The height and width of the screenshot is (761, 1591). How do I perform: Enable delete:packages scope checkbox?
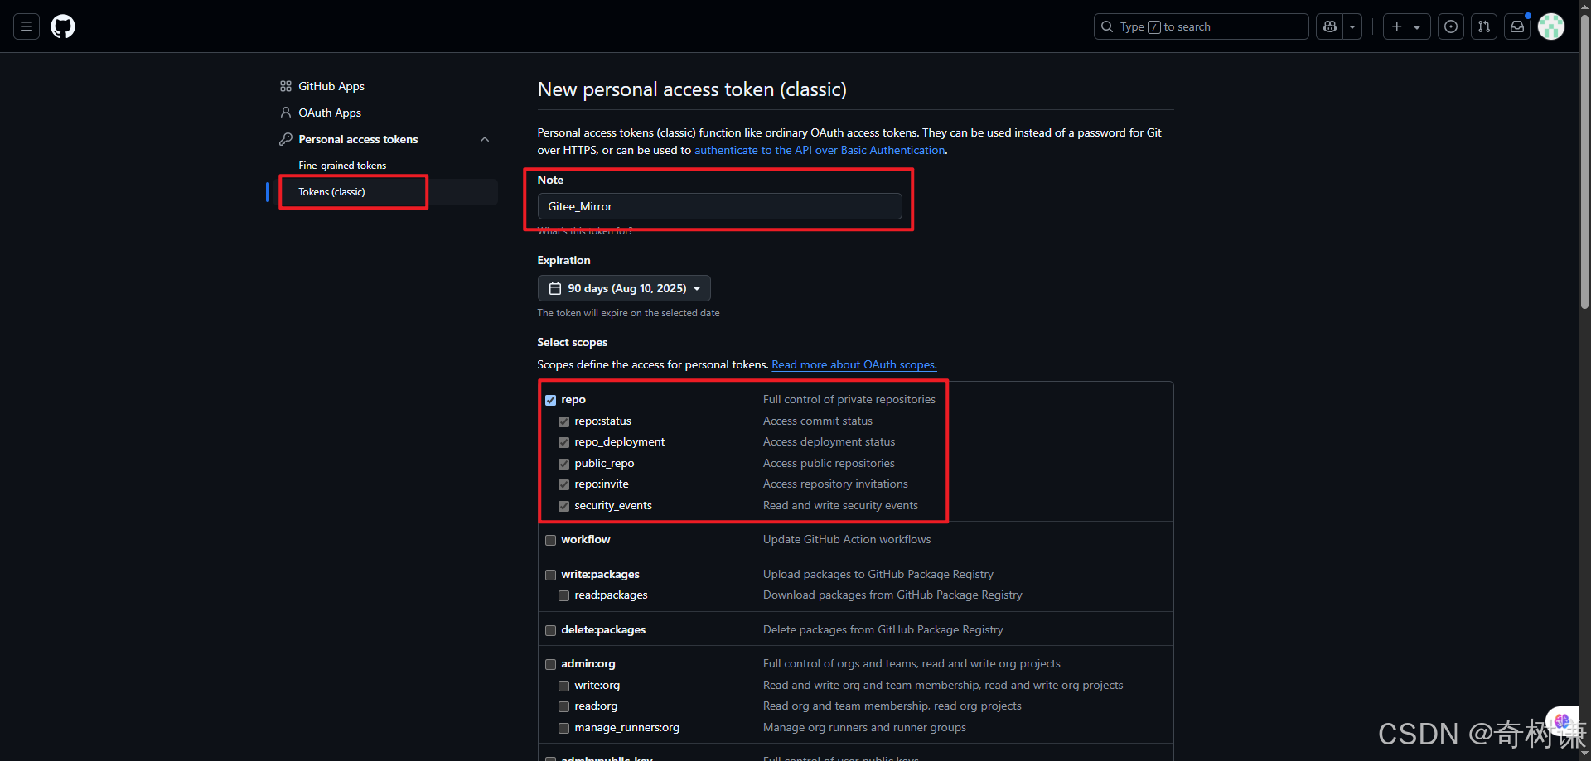point(550,630)
